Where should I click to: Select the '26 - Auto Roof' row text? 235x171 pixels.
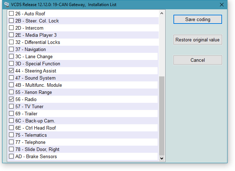pyautogui.click(x=30, y=14)
